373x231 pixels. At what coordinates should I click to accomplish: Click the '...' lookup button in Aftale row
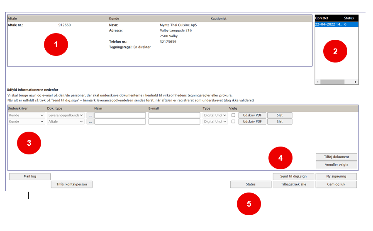click(x=90, y=122)
